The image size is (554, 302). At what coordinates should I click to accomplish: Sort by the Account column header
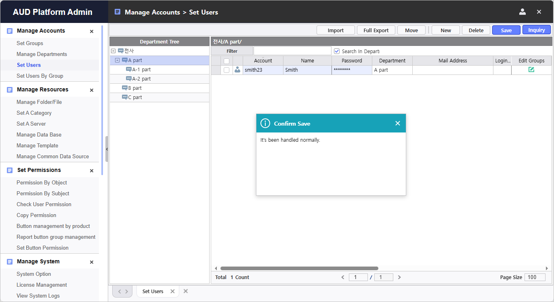coord(263,61)
